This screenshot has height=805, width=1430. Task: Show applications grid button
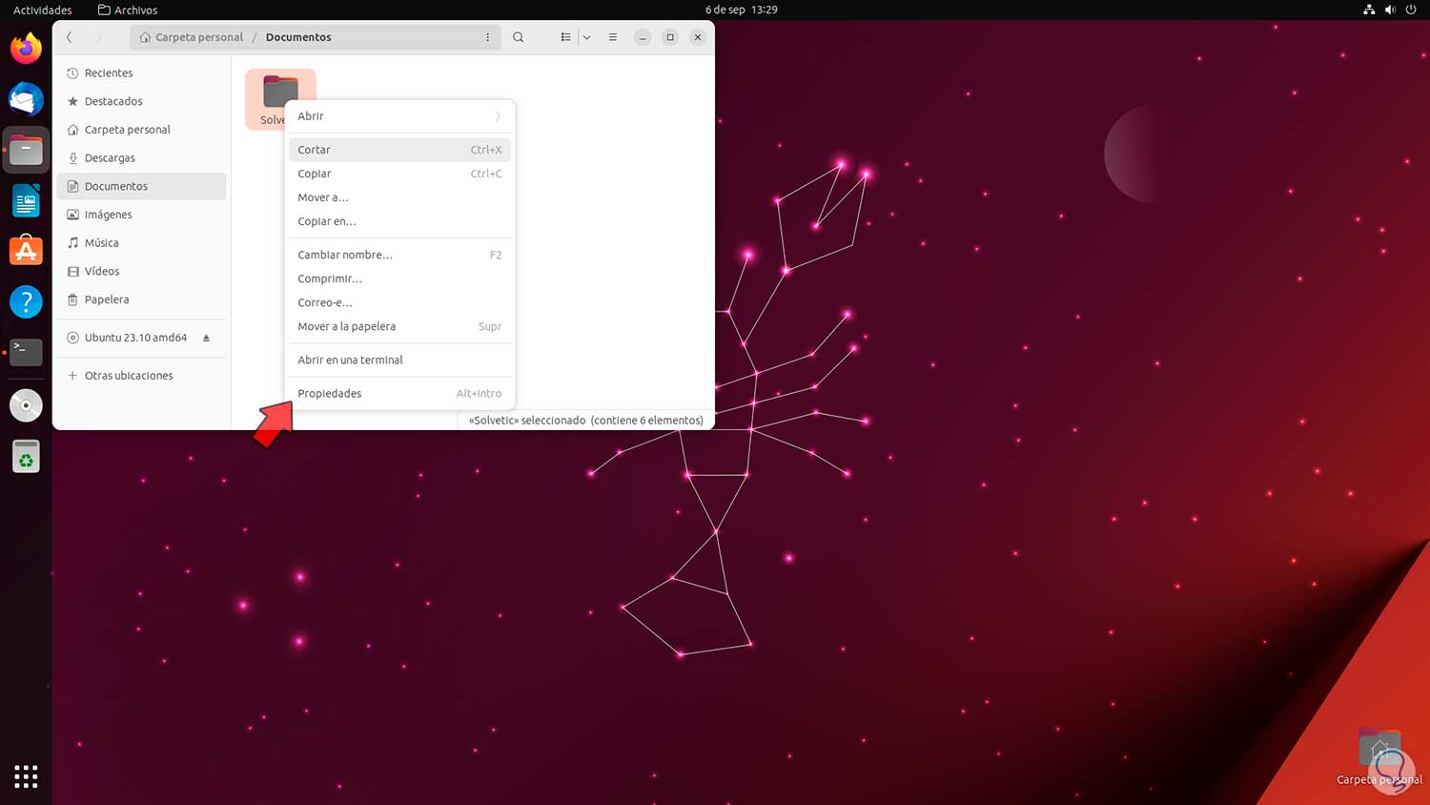coord(26,776)
